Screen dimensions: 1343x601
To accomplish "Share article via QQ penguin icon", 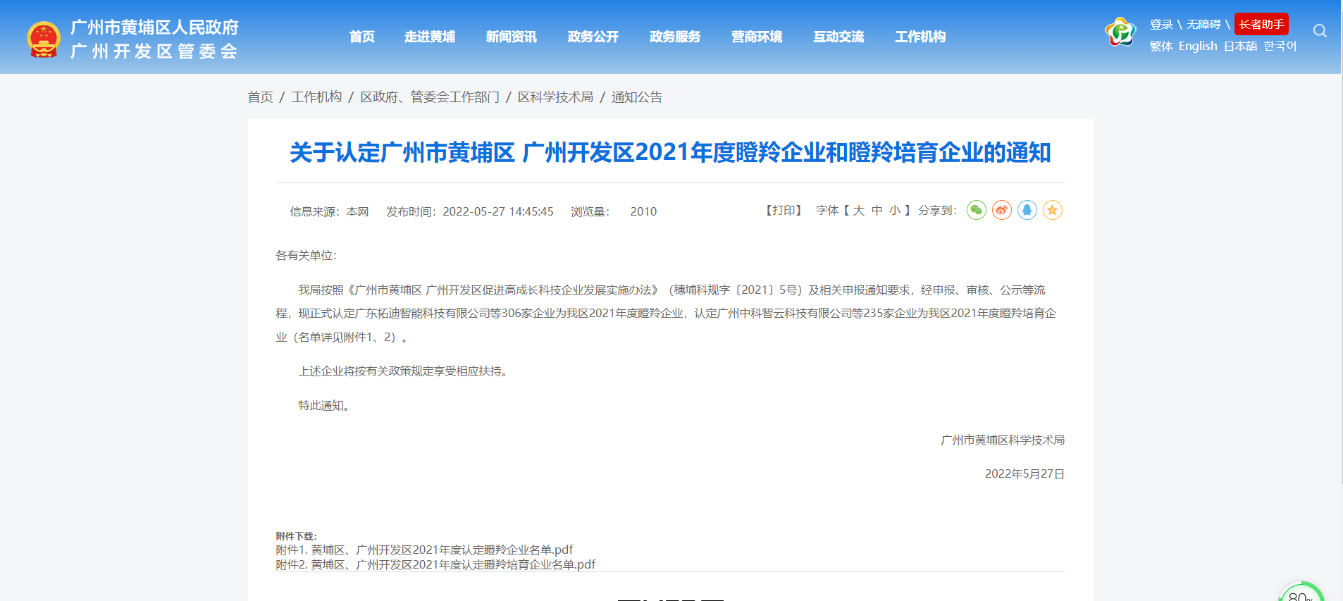I will [1027, 210].
